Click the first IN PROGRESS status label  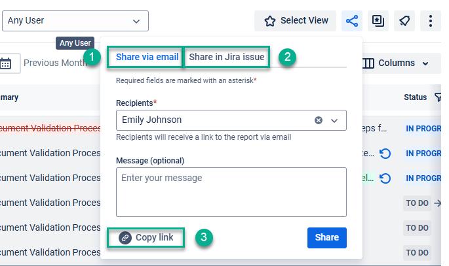(423, 129)
